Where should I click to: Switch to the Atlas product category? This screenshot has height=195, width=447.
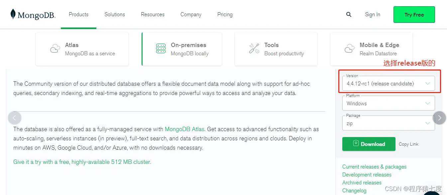[x=82, y=48]
